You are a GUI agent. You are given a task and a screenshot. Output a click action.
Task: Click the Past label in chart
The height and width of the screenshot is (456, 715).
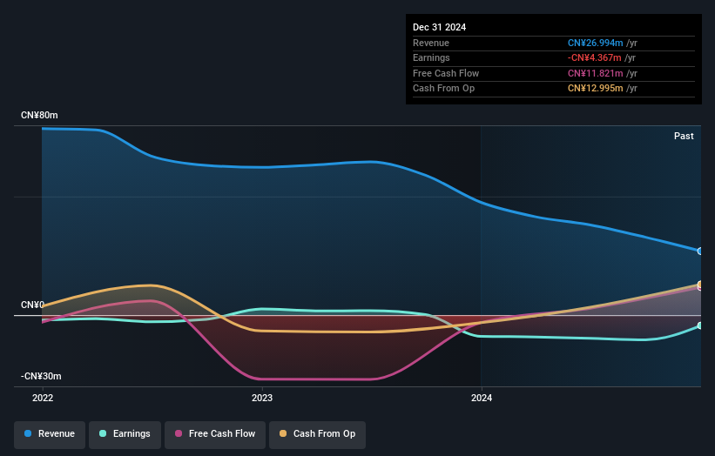(x=684, y=136)
